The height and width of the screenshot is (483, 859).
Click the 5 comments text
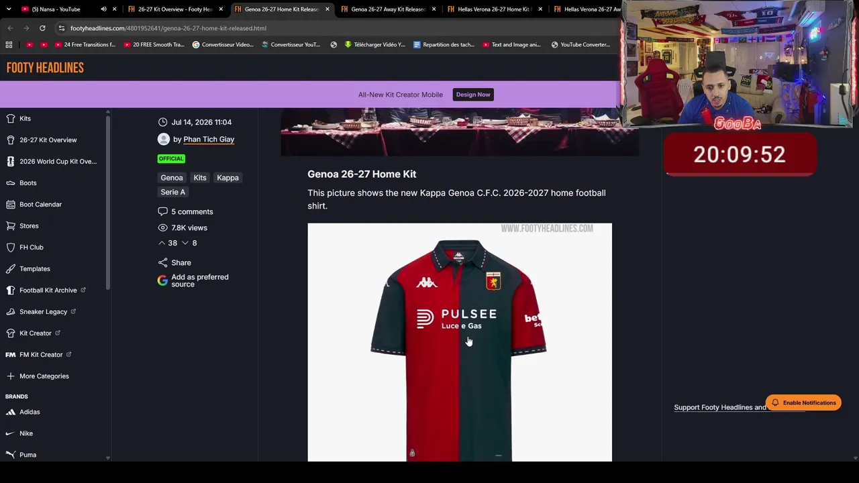(x=192, y=212)
